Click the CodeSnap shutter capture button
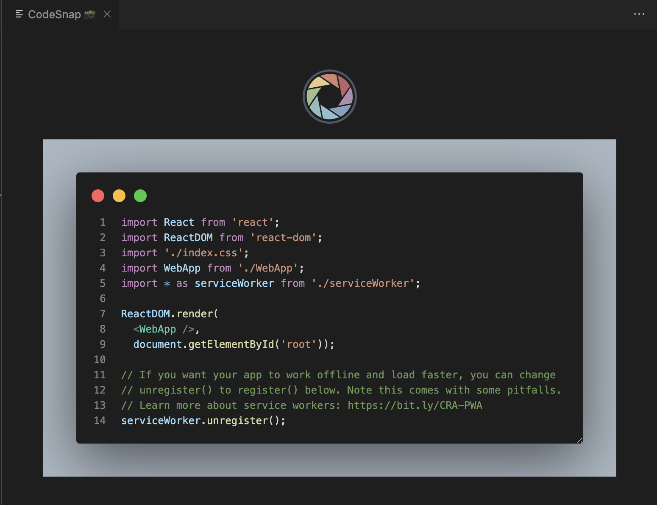657x505 pixels. [x=330, y=97]
